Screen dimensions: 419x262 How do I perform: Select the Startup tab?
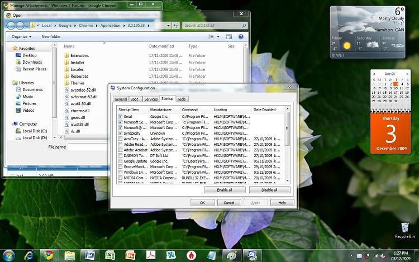pyautogui.click(x=167, y=98)
